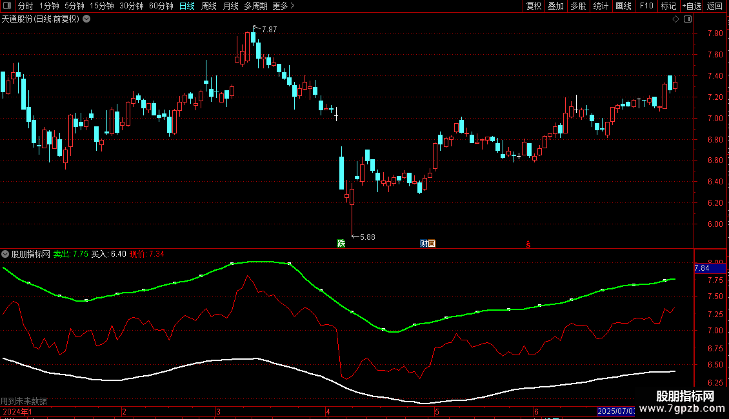Select the 5分钟 period

tap(74, 6)
